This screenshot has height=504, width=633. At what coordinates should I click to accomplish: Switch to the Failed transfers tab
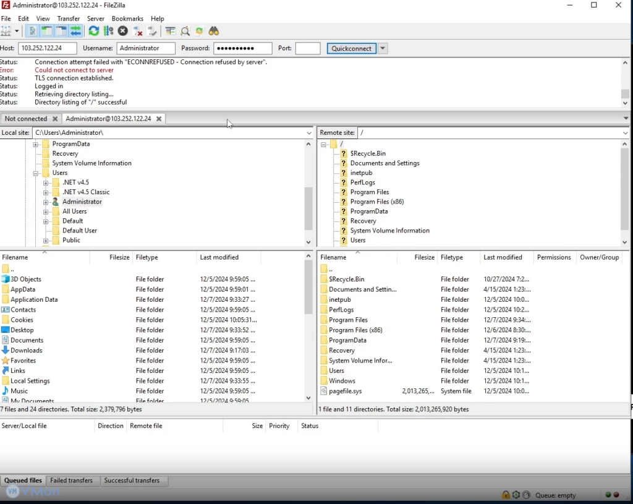tap(71, 481)
